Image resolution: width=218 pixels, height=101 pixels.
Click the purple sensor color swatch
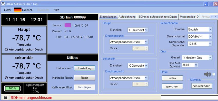(x=68, y=25)
